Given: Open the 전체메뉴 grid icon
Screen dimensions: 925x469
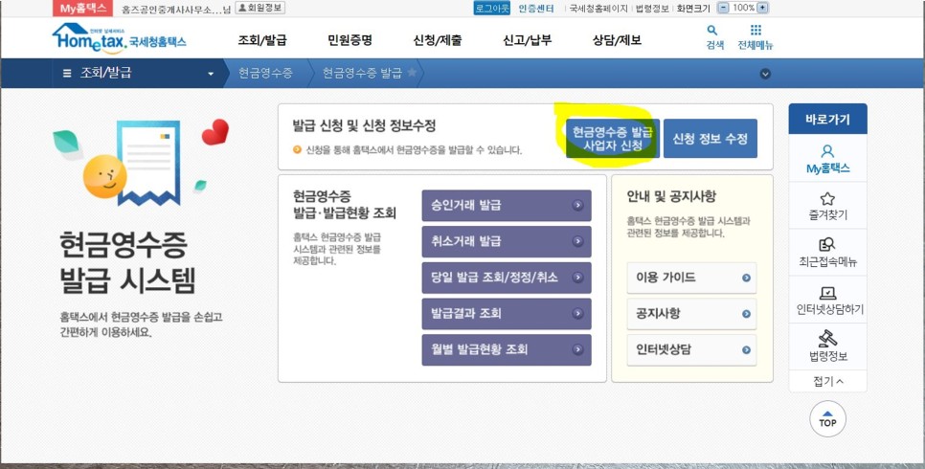Looking at the screenshot, I should 756,30.
